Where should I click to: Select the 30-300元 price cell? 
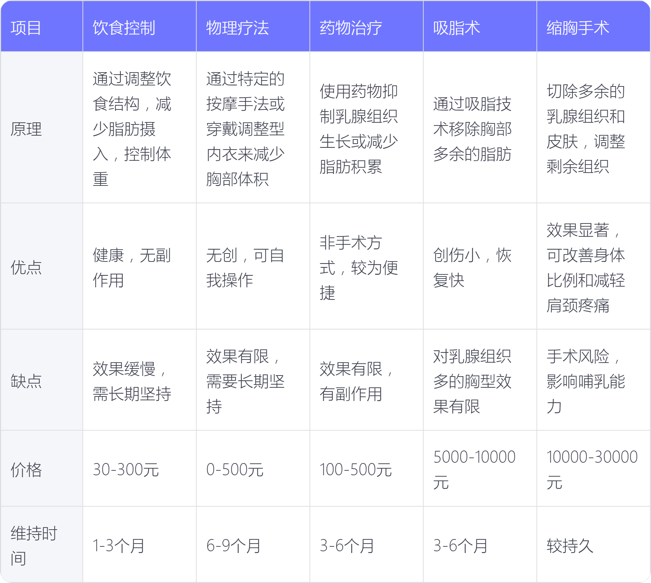pyautogui.click(x=126, y=470)
